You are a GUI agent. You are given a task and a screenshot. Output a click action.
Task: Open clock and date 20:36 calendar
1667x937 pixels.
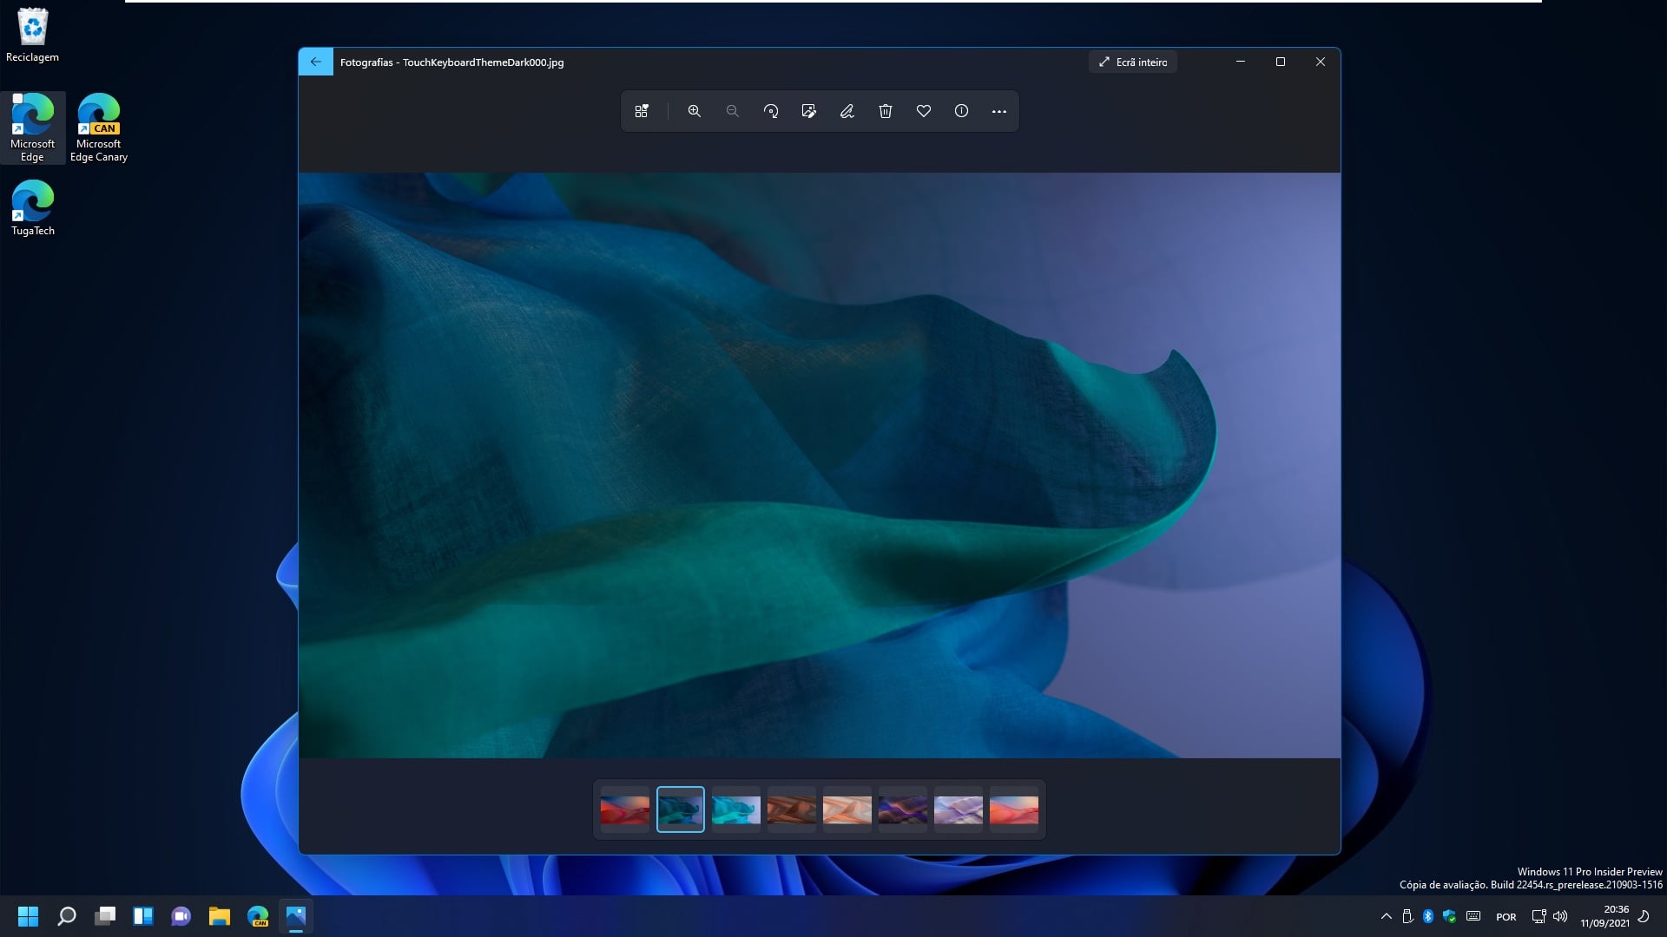[1604, 916]
